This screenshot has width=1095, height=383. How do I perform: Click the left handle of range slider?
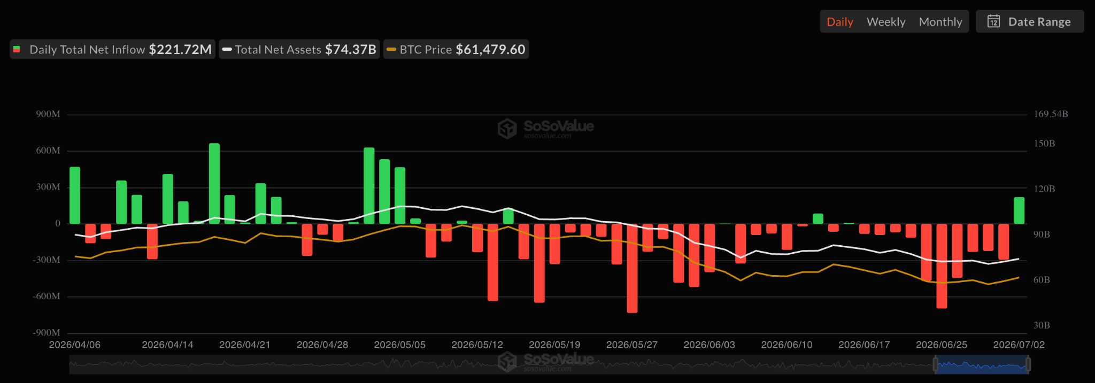click(x=935, y=365)
